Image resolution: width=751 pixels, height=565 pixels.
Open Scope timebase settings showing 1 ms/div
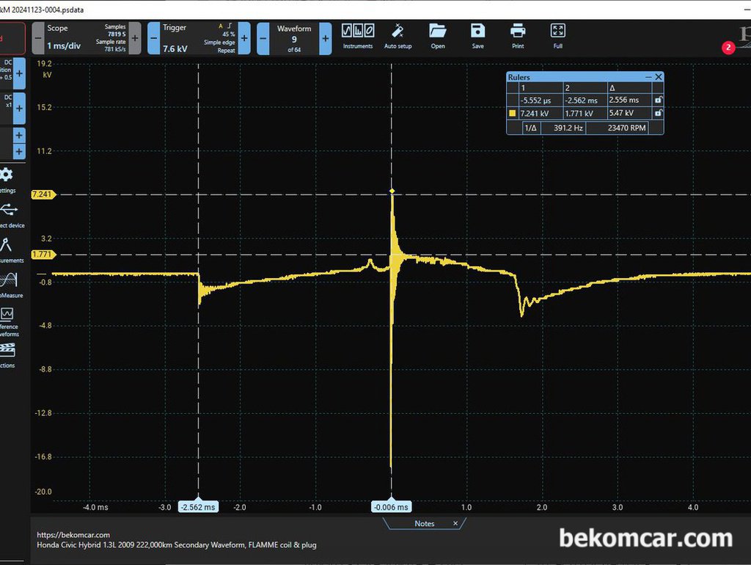click(x=87, y=38)
